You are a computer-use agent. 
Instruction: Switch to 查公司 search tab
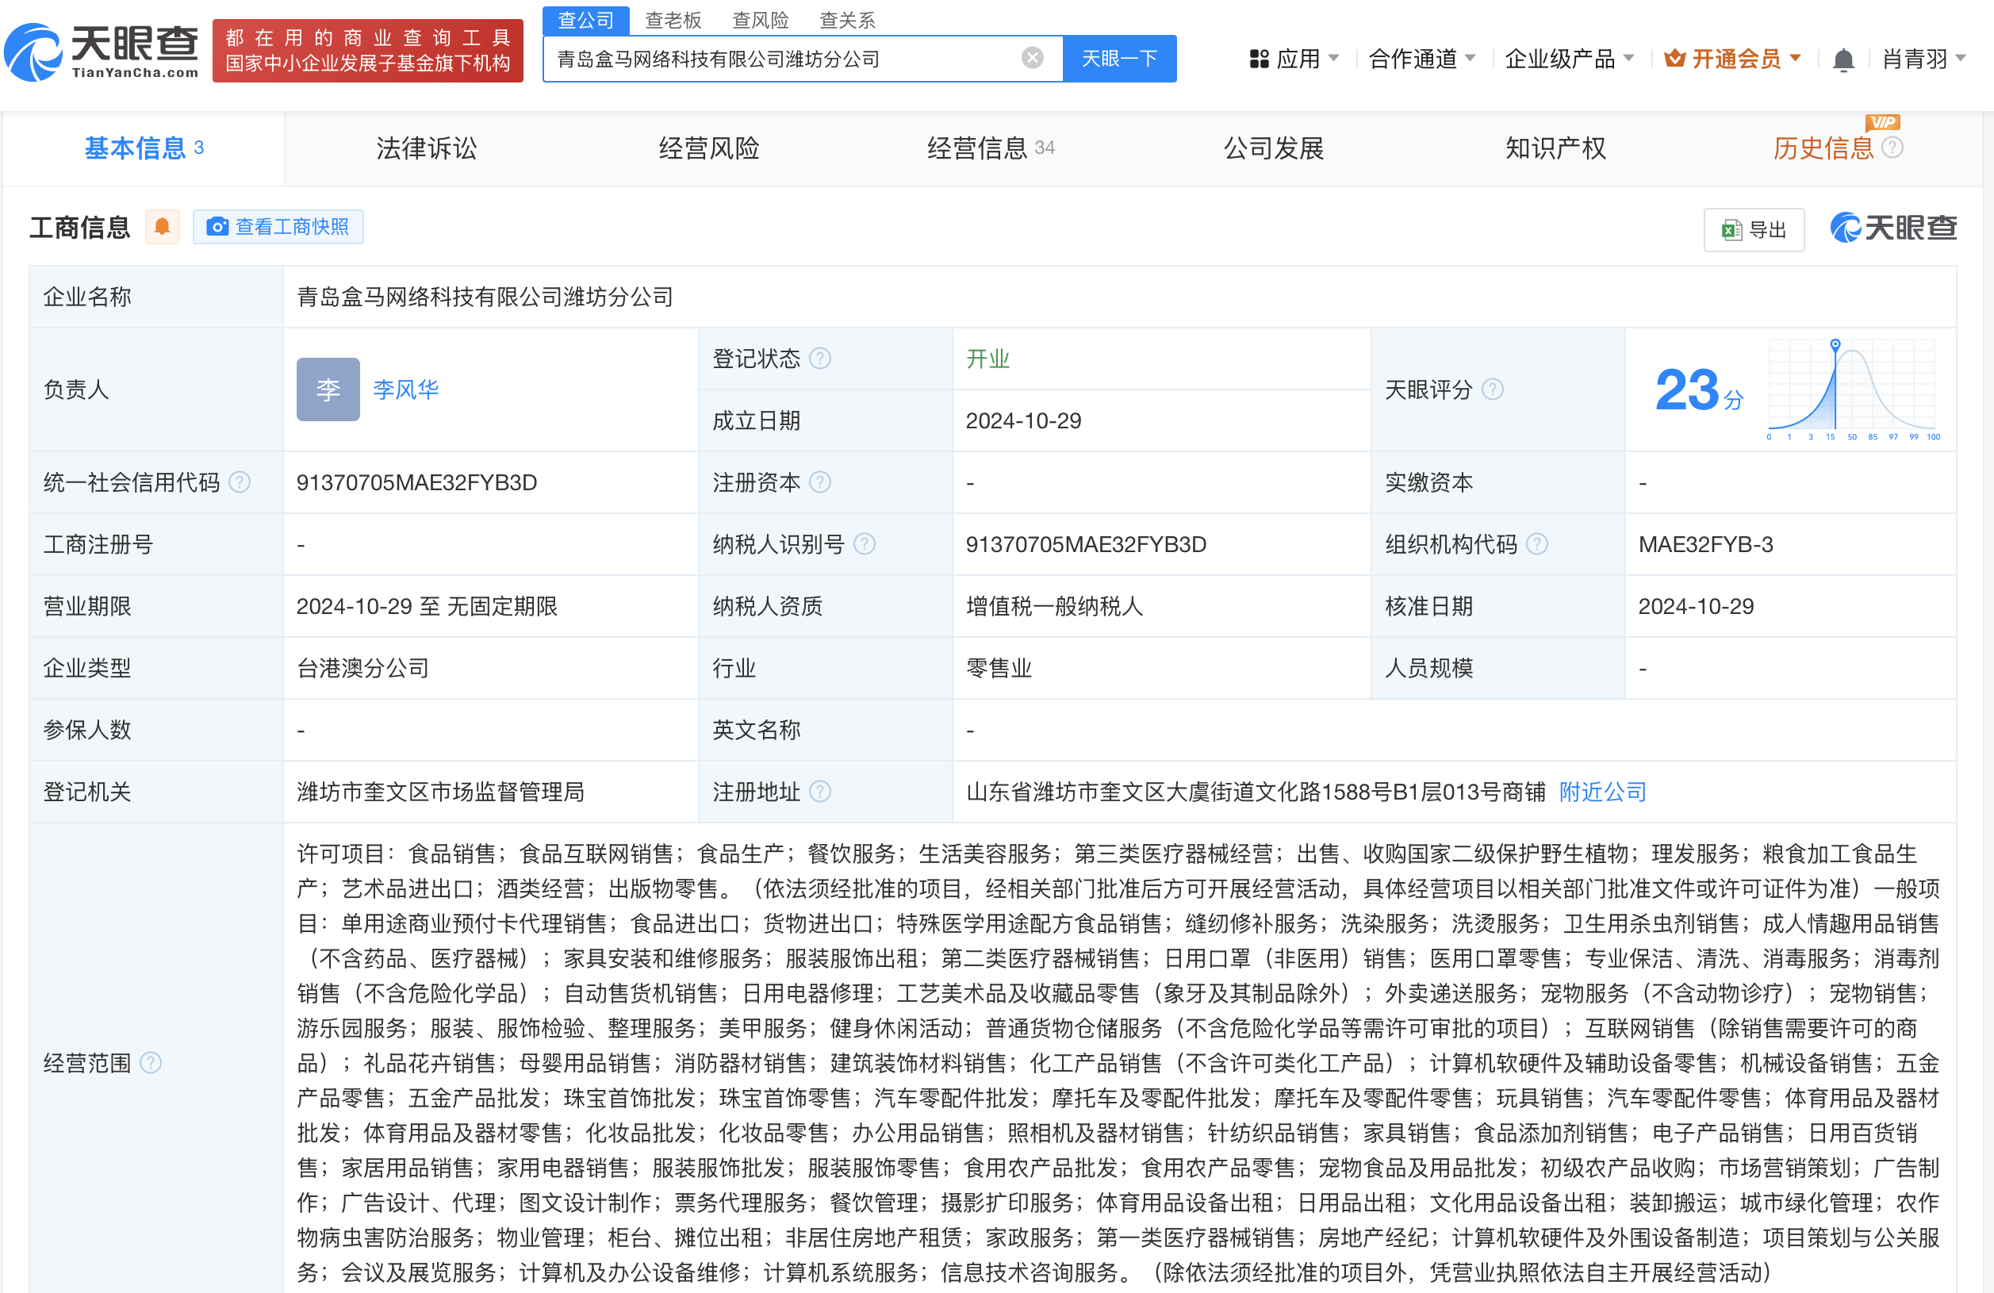coord(585,20)
